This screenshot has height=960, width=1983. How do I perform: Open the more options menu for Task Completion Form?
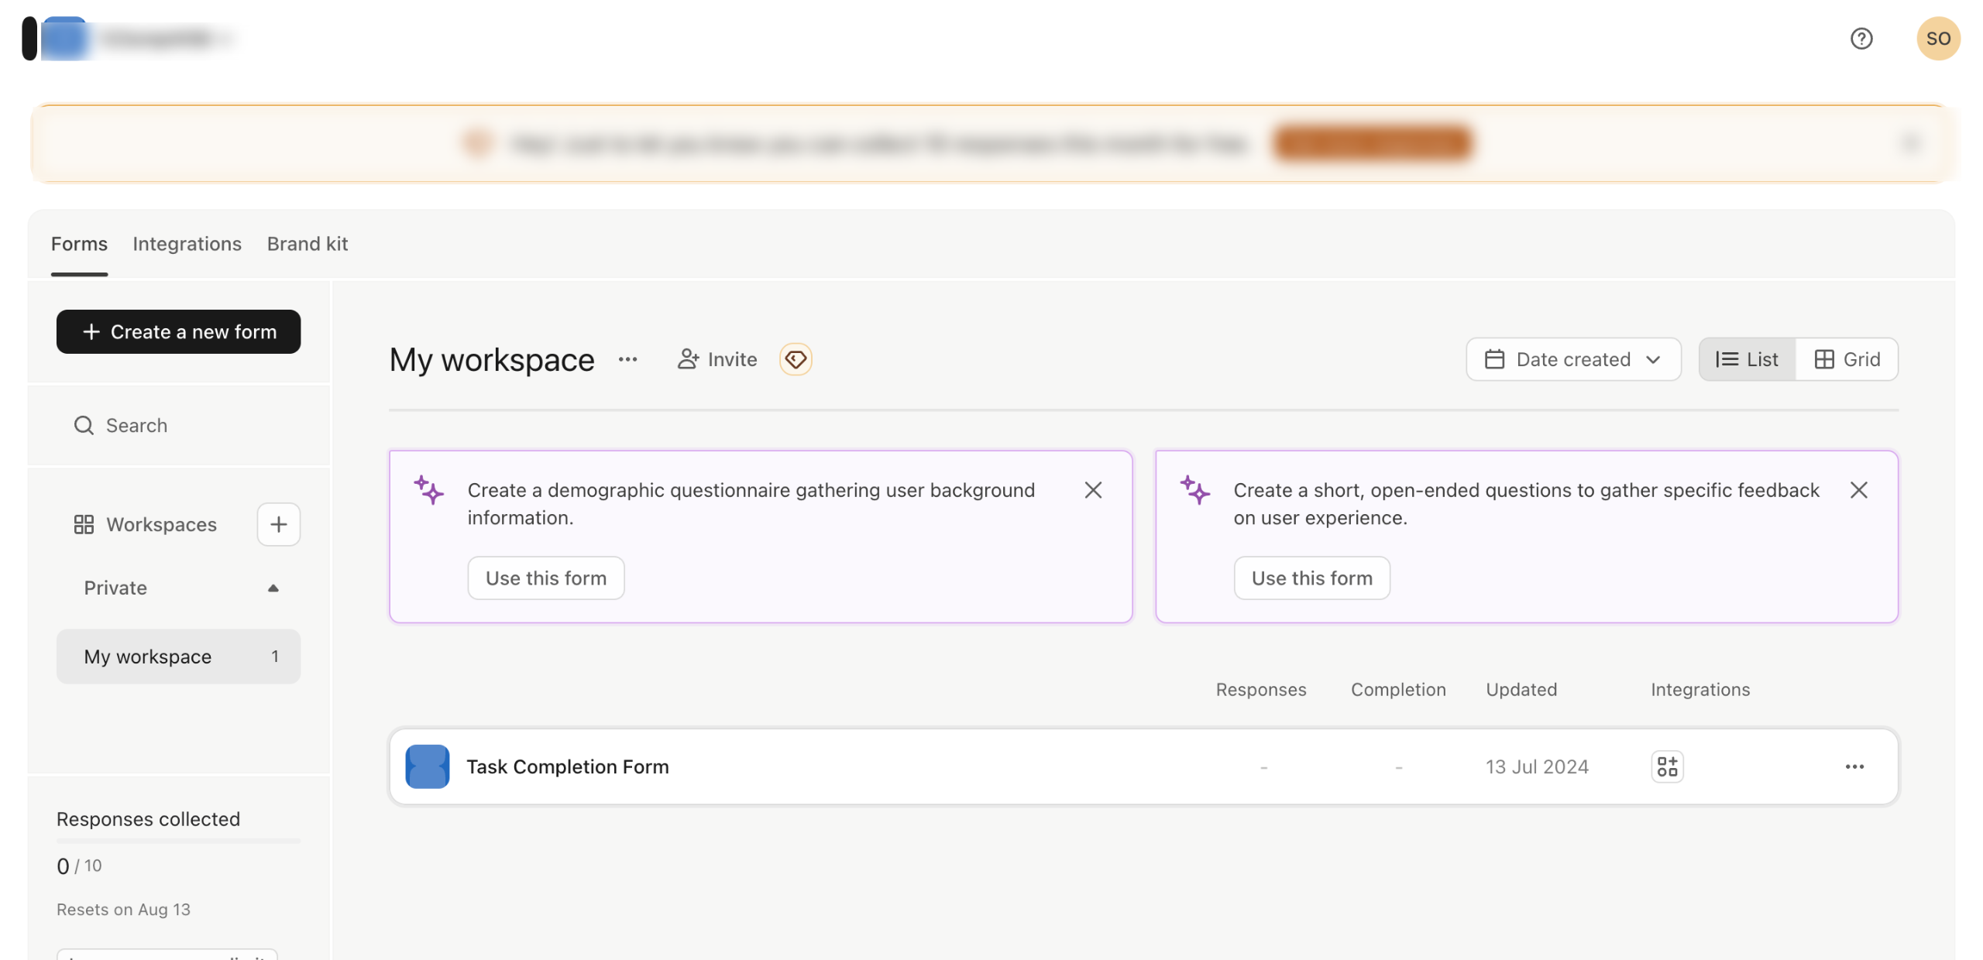1854,766
